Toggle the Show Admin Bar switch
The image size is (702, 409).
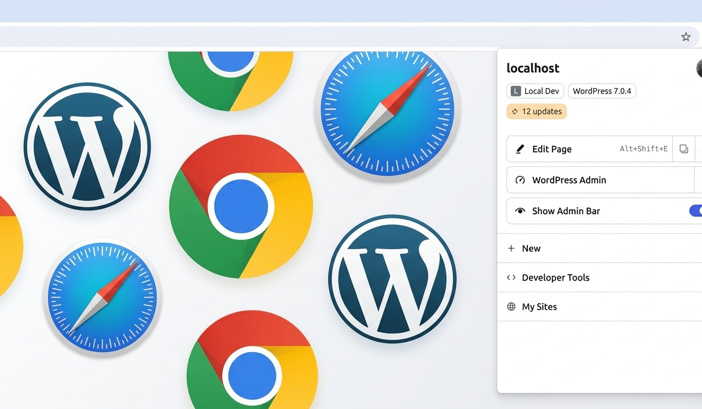pyautogui.click(x=695, y=211)
